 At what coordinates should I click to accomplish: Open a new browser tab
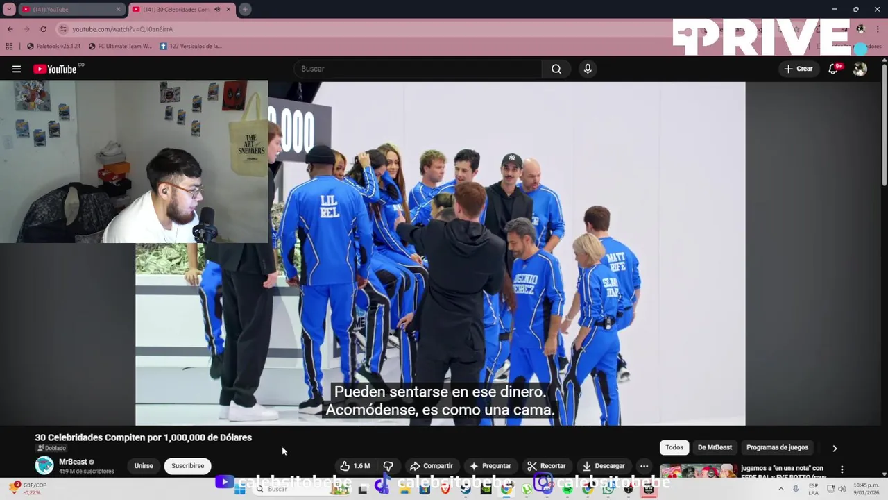[245, 9]
